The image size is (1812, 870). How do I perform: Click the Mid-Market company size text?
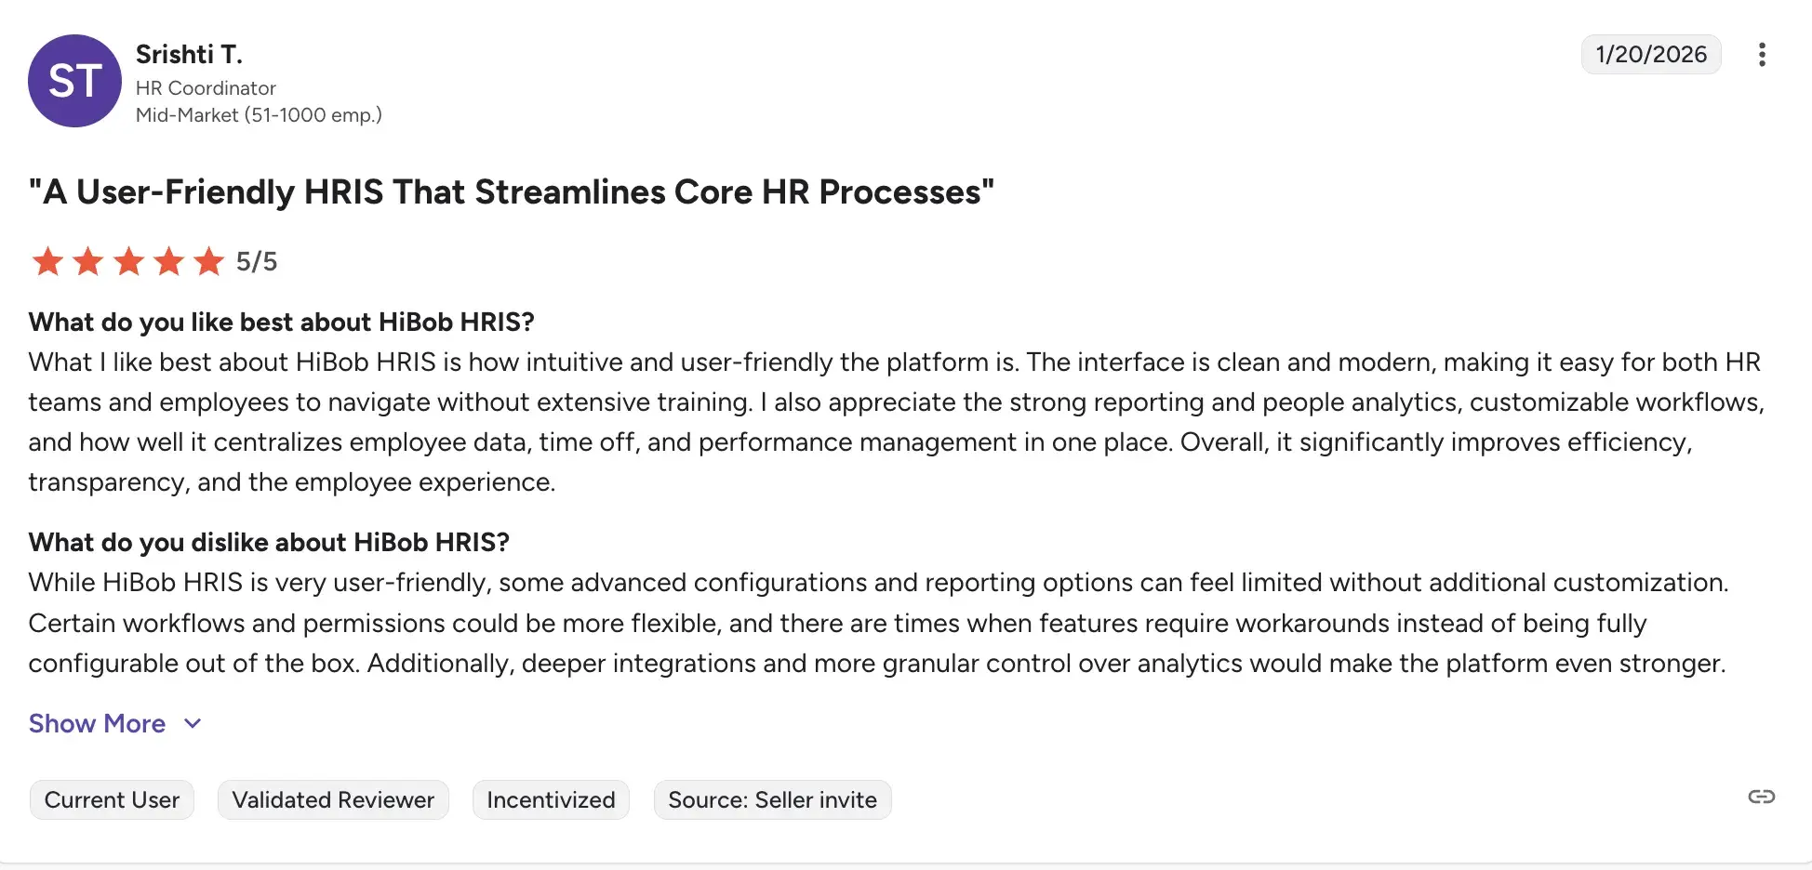click(x=260, y=114)
